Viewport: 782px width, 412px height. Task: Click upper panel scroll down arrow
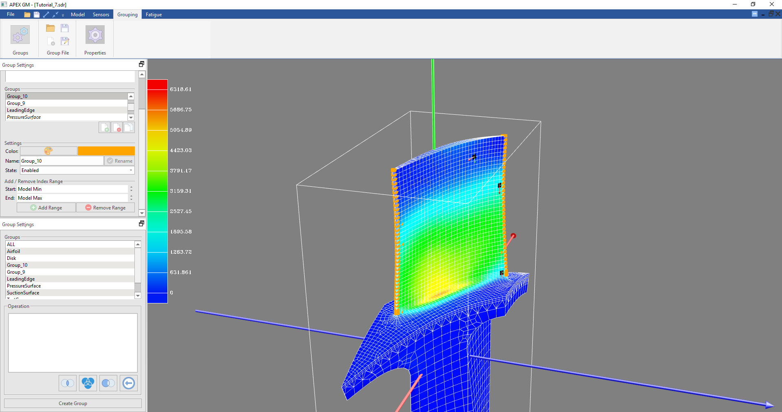(142, 213)
